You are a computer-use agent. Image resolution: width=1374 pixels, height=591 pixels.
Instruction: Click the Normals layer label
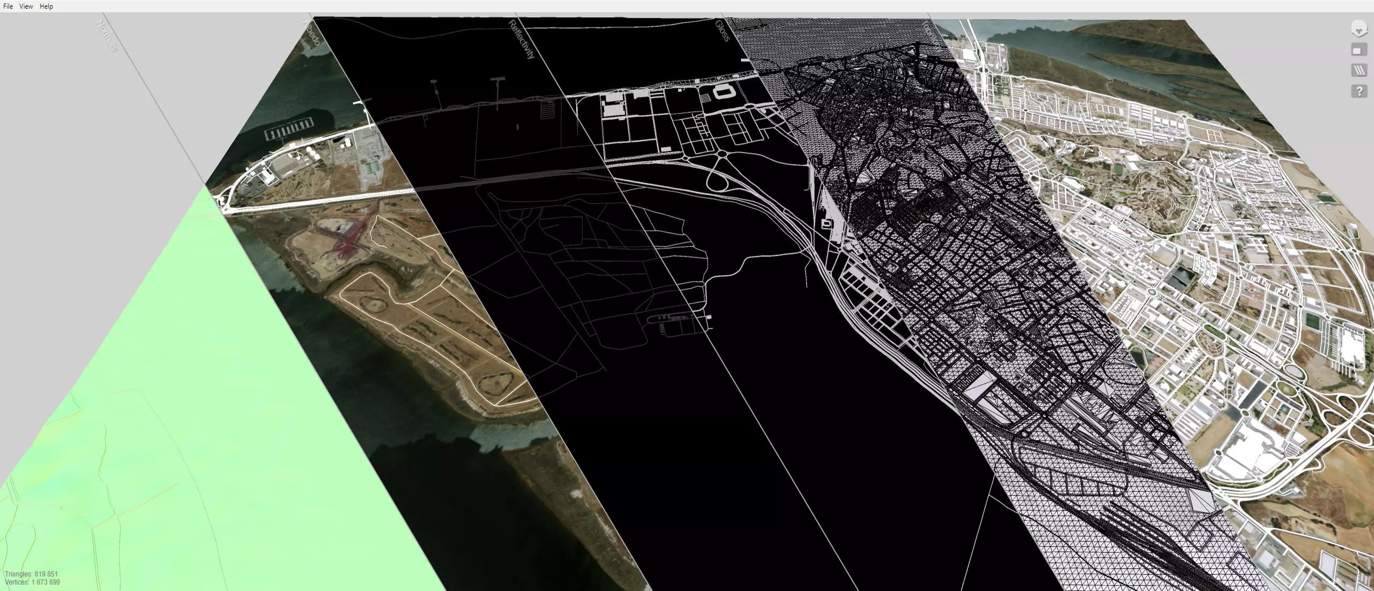(106, 35)
